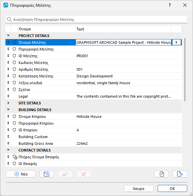
Task: Select the ID Κτηρίου value A
Action: tap(78, 130)
